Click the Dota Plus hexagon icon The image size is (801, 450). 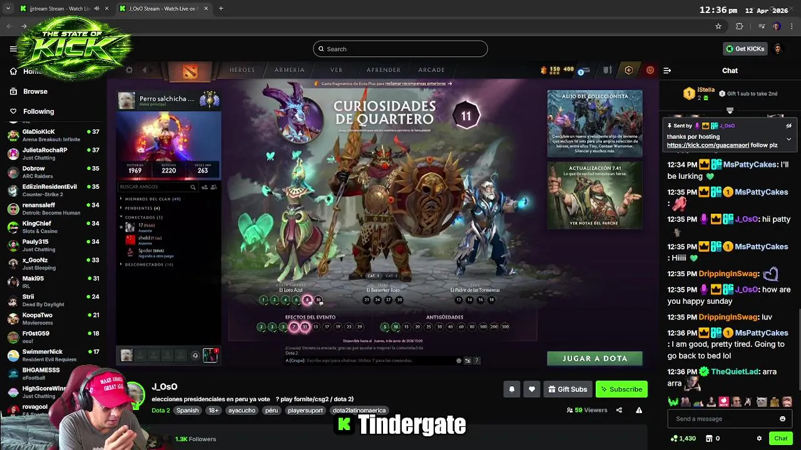pyautogui.click(x=628, y=70)
